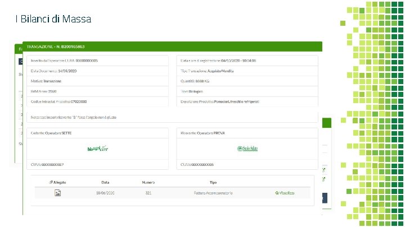Click the Bioagricert logo under Cedente
Image resolution: width=405 pixels, height=227 pixels.
98,149
